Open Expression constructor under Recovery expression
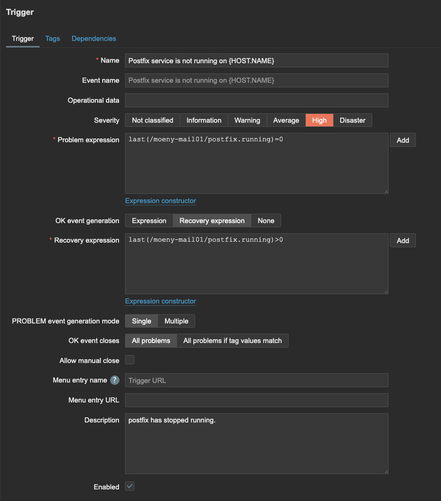 pos(160,301)
